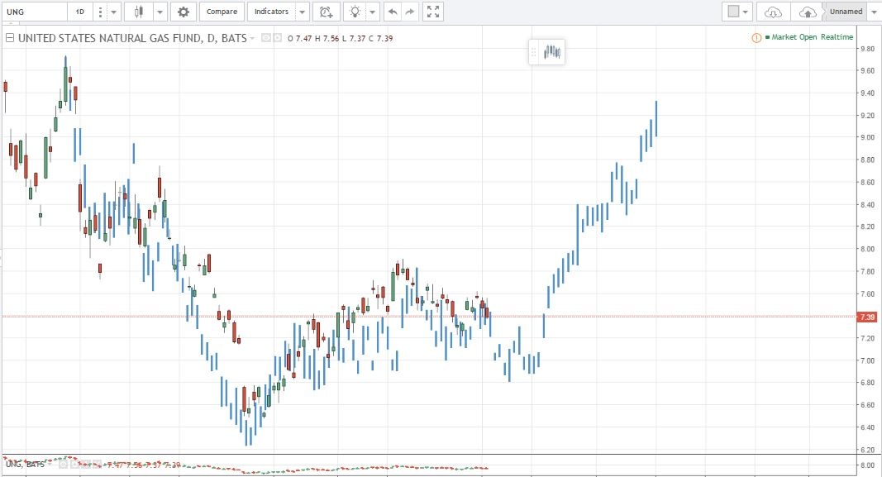
Task: Redo the last chart action
Action: pos(410,12)
